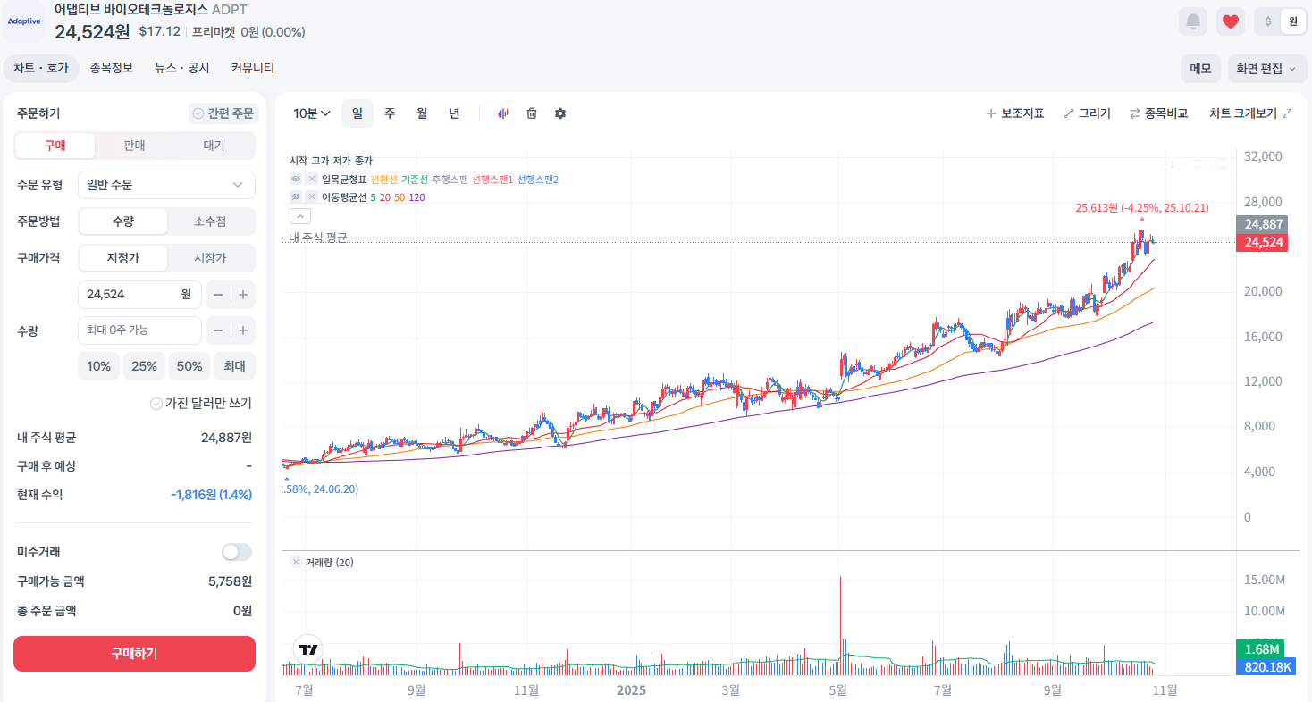The image size is (1312, 702).
Task: Toggle visibility of 일목균형표 indicator
Action: point(296,180)
